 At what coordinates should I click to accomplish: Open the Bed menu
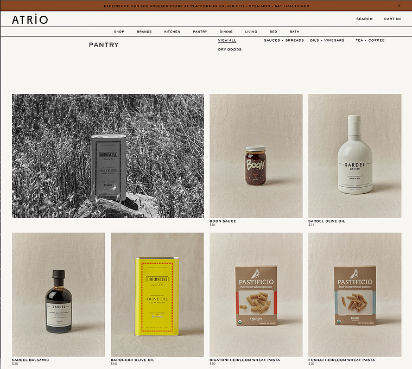click(x=273, y=31)
